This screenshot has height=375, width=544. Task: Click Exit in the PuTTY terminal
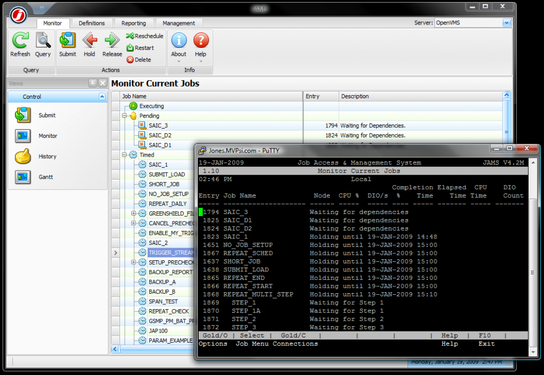coord(487,344)
